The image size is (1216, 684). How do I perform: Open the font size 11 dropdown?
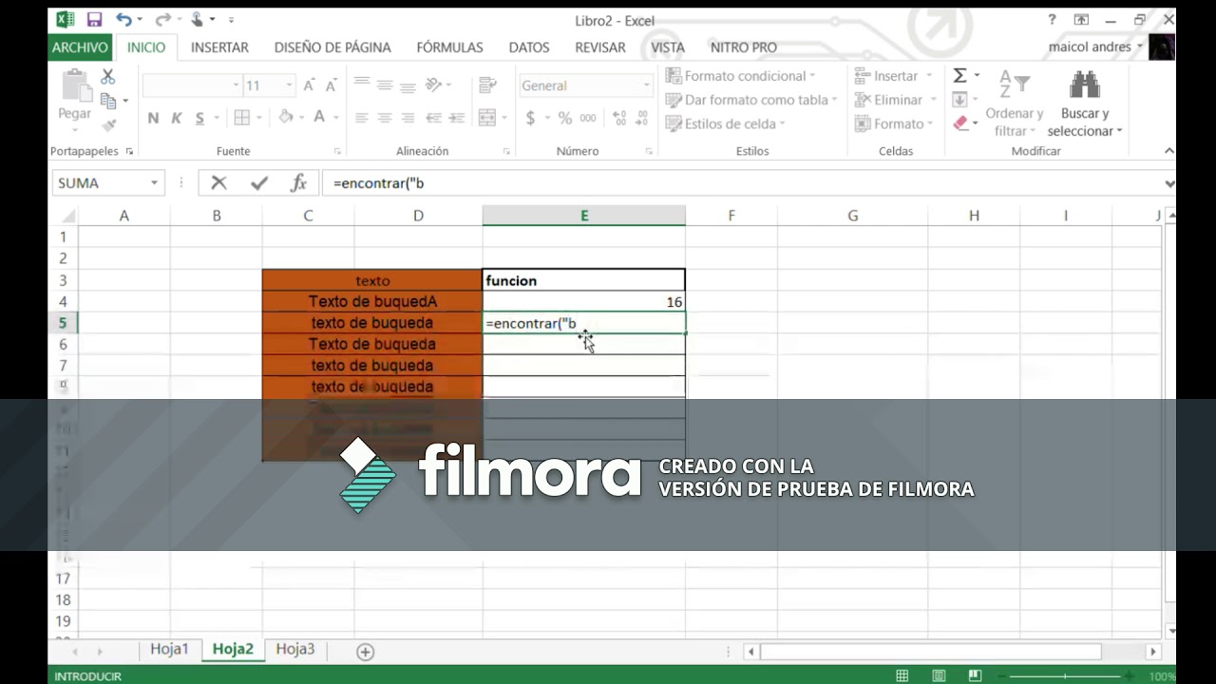point(290,85)
